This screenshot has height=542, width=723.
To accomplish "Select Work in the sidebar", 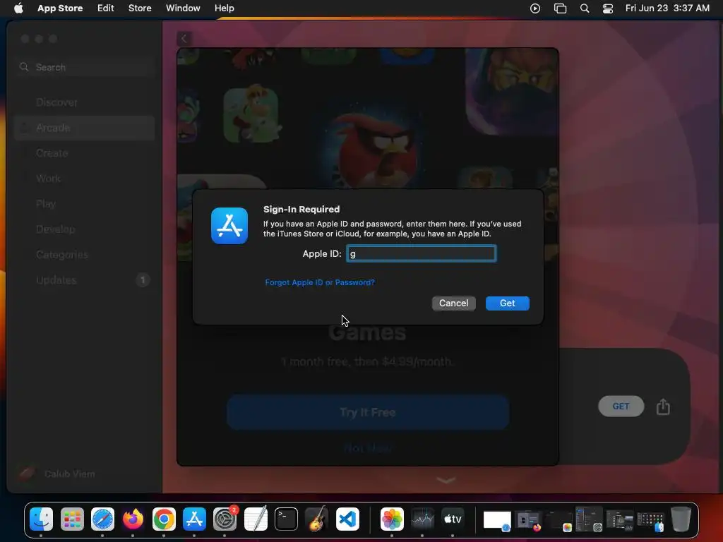I will coord(84,179).
